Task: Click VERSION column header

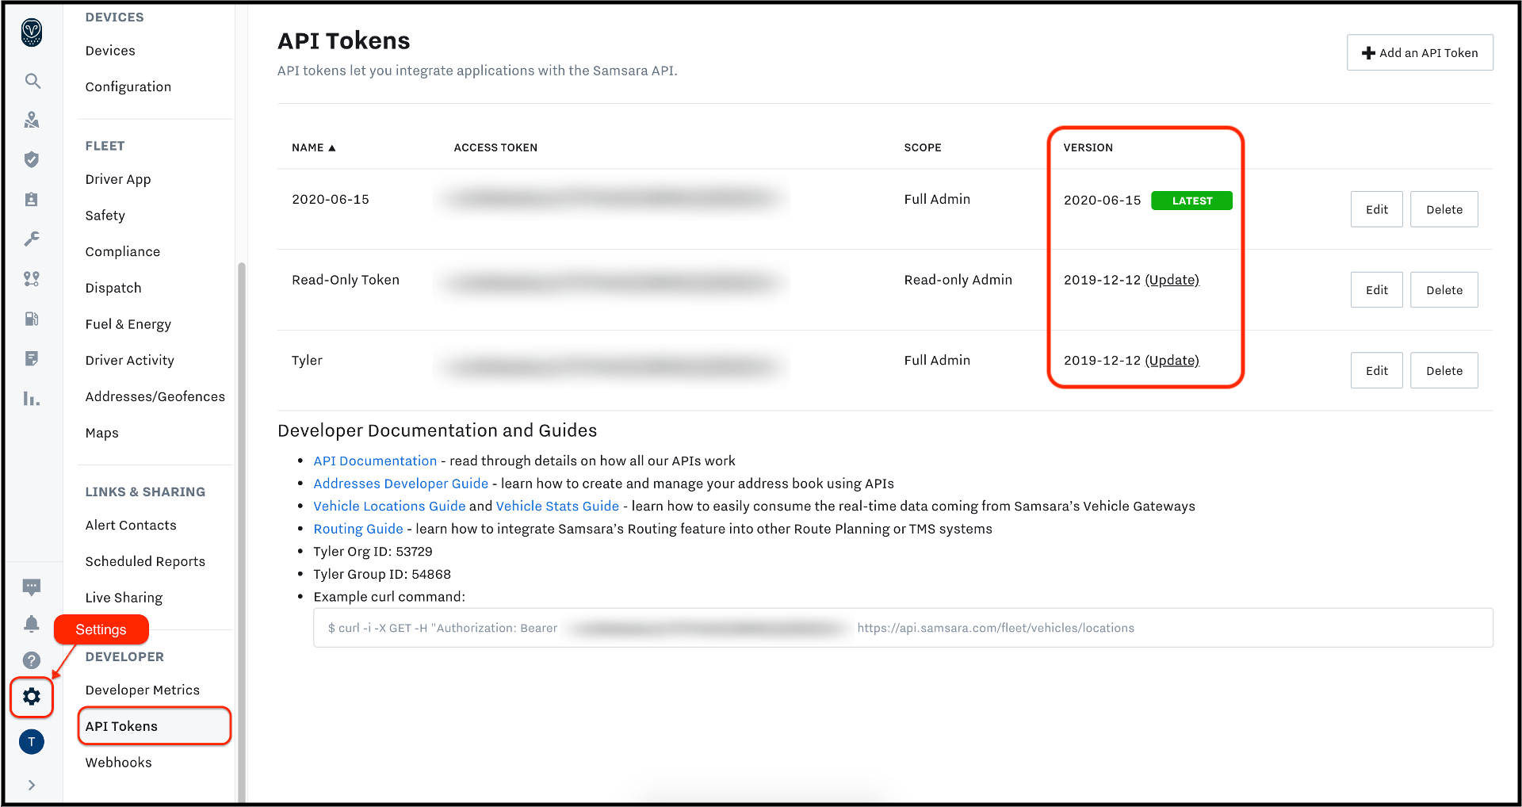Action: click(1088, 148)
